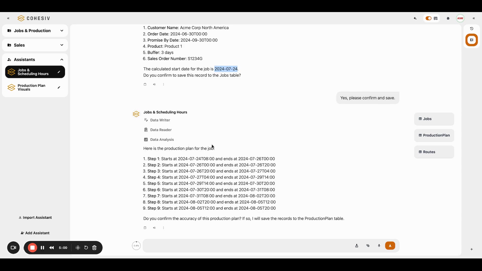This screenshot has height=271, width=482.
Task: Start voice input with microphone icon
Action: coord(379,246)
